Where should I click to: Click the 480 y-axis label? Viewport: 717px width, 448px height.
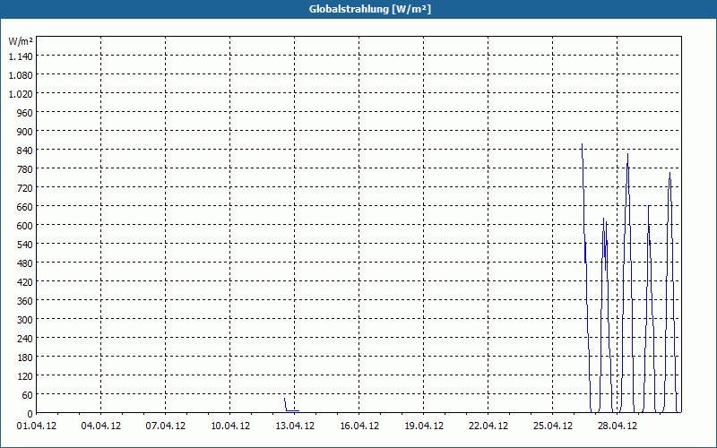click(x=25, y=263)
